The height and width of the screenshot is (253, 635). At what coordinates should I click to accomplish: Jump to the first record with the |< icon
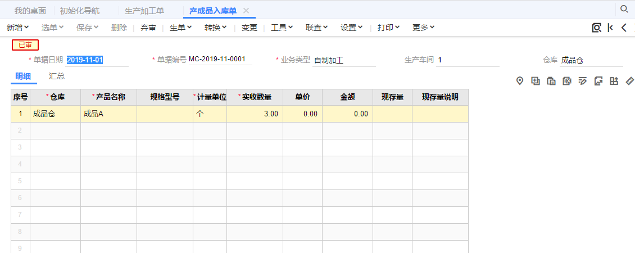tap(610, 28)
